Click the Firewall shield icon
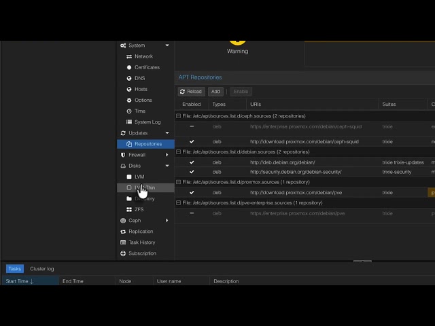This screenshot has height=326, width=435. 123,155
